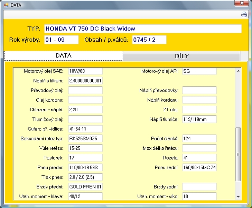Click the 'Sekundární řetez typ:' label
252x208 pixels.
pos(42,139)
